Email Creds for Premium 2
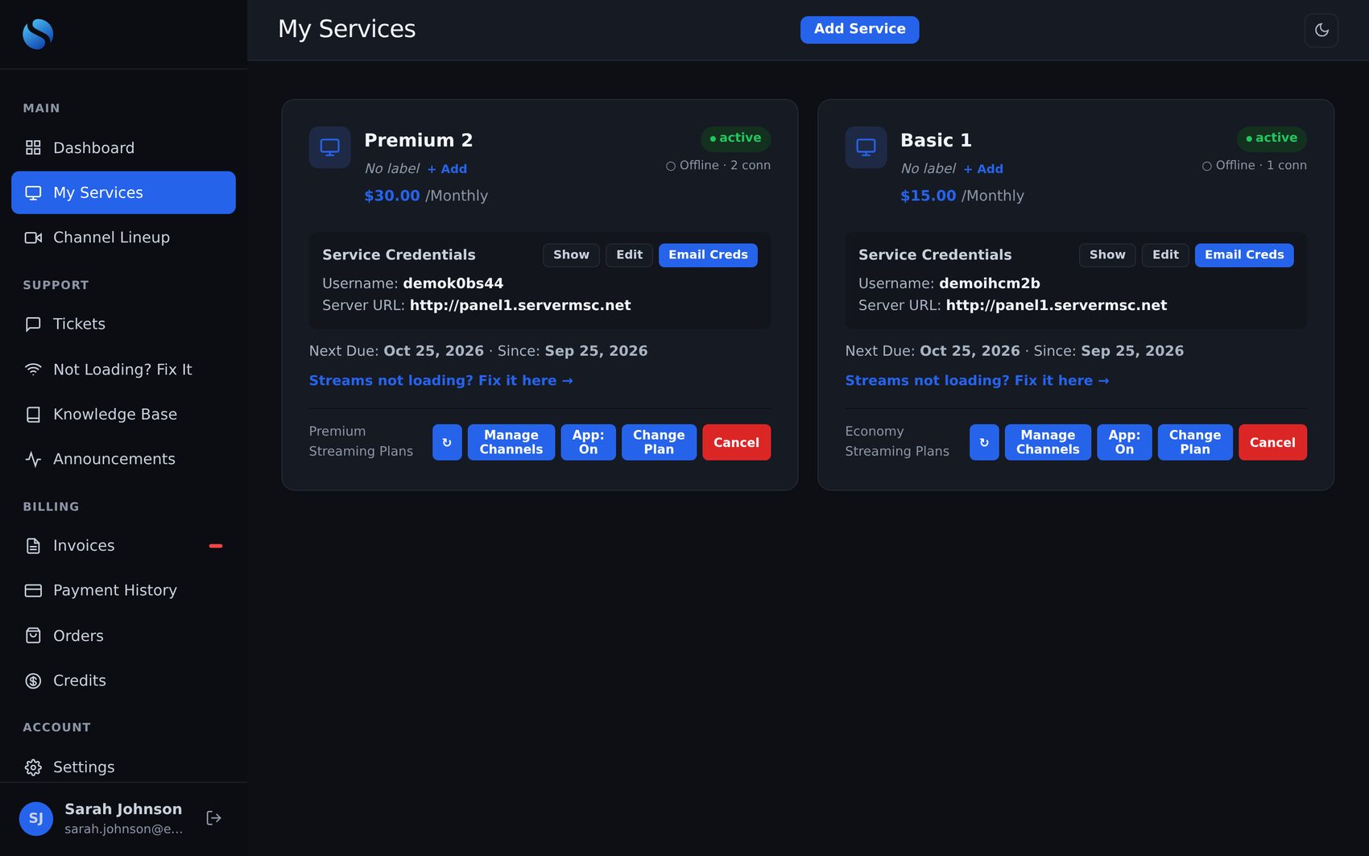The width and height of the screenshot is (1369, 856). click(708, 255)
